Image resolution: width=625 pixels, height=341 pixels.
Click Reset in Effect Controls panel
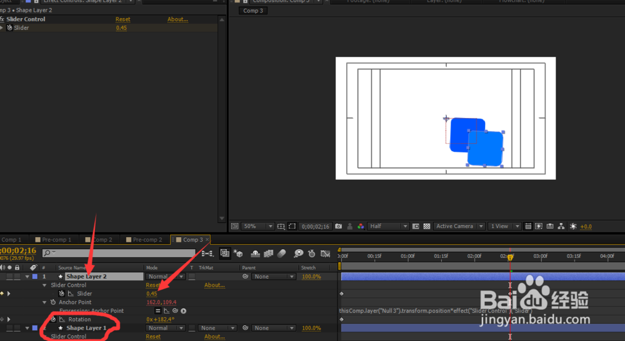(x=122, y=19)
